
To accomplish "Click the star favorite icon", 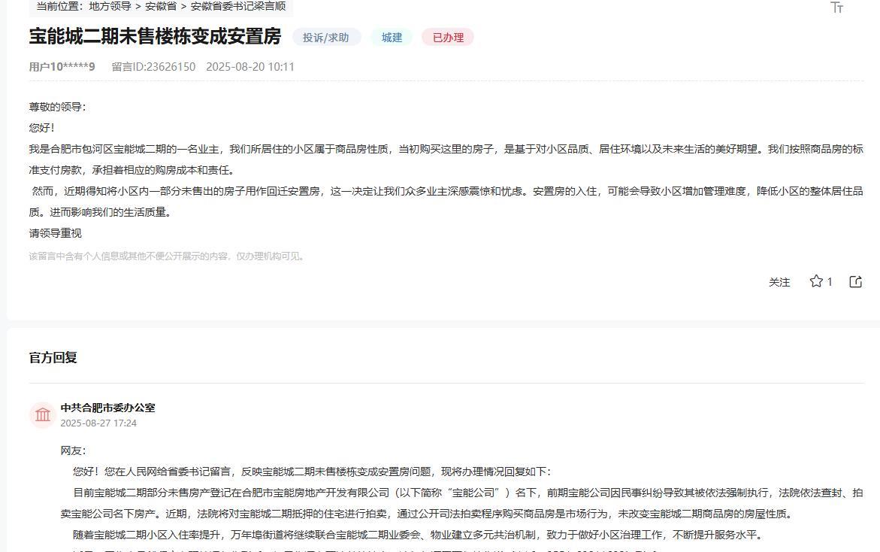I will tap(816, 281).
